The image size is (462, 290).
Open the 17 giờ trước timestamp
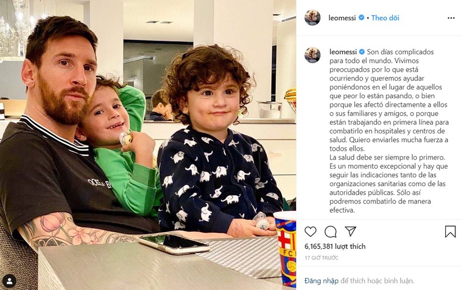322,258
